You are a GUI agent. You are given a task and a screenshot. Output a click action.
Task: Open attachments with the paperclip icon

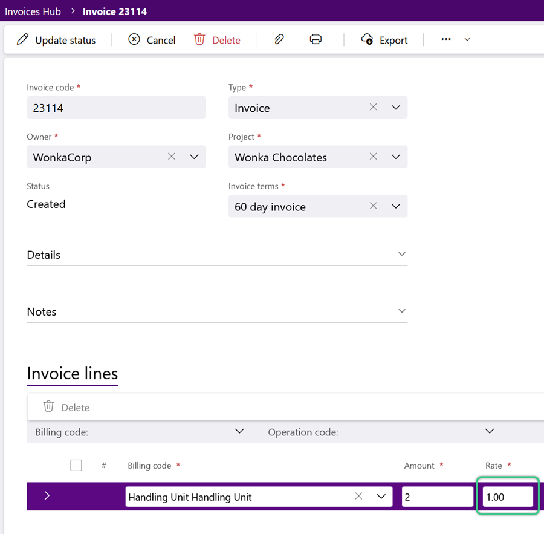tap(279, 39)
